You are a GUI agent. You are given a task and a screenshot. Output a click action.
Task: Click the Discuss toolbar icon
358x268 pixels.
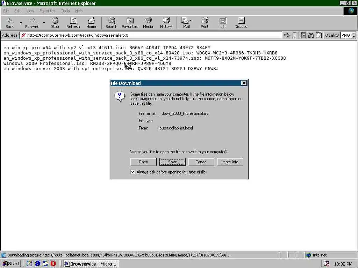click(x=241, y=23)
